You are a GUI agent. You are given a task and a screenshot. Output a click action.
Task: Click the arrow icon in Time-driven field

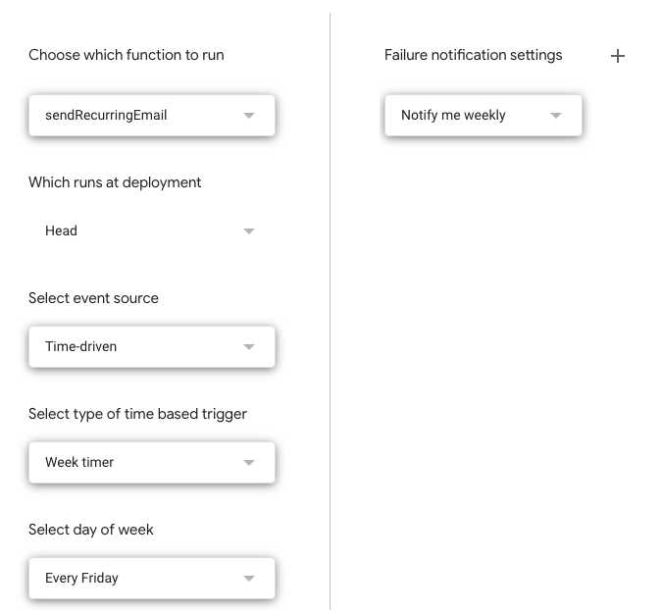[x=249, y=347]
